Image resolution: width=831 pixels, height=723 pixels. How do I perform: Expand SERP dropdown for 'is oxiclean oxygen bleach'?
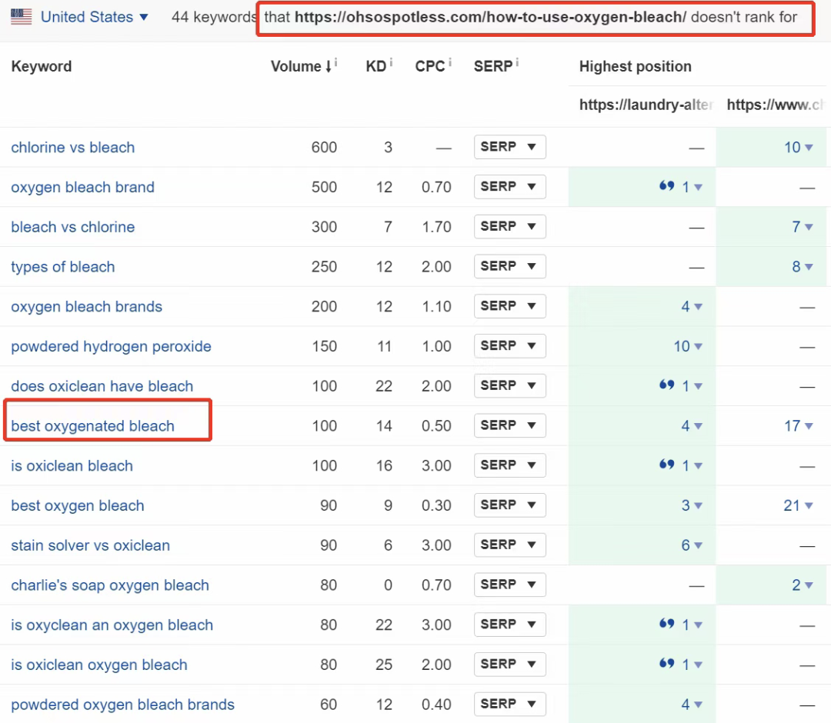point(509,665)
